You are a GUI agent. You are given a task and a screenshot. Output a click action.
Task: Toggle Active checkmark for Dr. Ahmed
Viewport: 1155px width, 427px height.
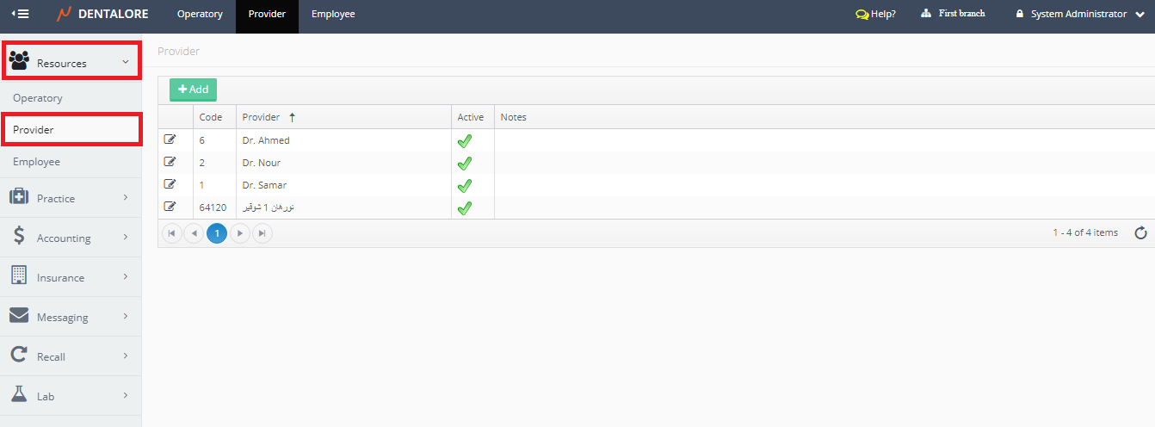(x=464, y=140)
